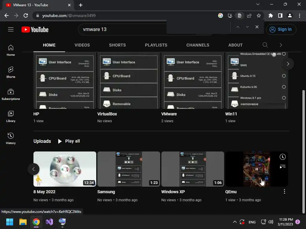Open the Uploads section heading link
Screen dimensions: 306x229
[42, 141]
